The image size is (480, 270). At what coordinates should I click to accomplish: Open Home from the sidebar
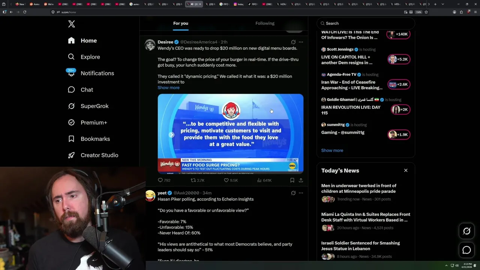[82, 40]
